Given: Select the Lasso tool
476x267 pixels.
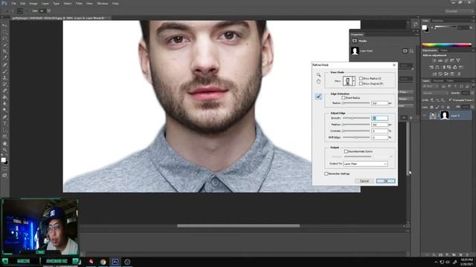Looking at the screenshot, I should point(4,39).
